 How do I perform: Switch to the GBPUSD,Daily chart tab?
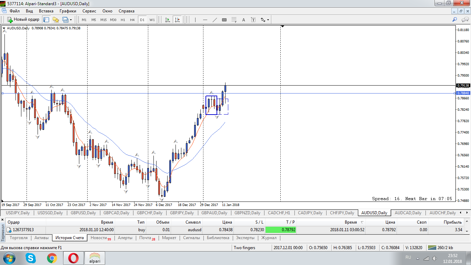[83, 213]
